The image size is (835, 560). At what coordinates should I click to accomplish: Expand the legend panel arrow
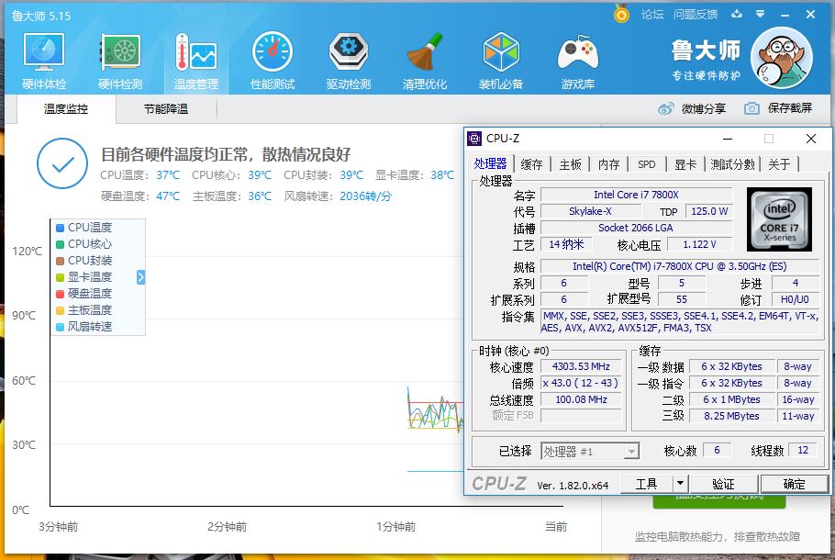pos(141,277)
